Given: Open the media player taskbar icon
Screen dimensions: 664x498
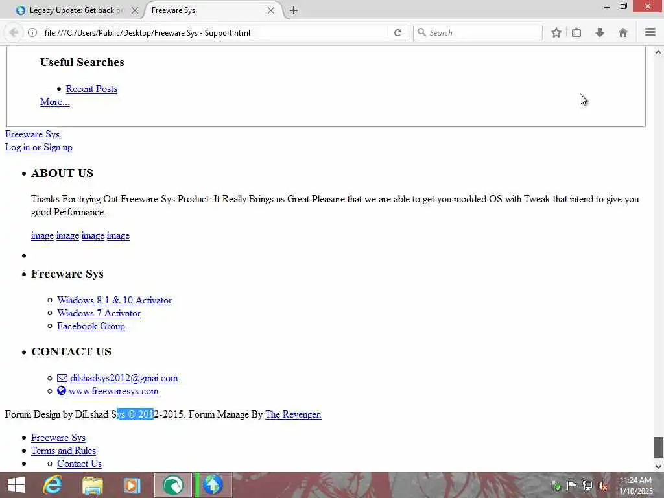Looking at the screenshot, I should [x=132, y=485].
